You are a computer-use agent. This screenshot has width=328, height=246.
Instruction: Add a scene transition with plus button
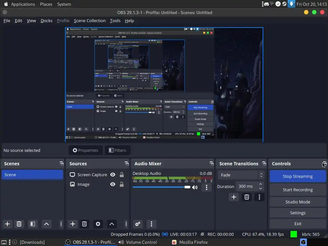[234, 197]
